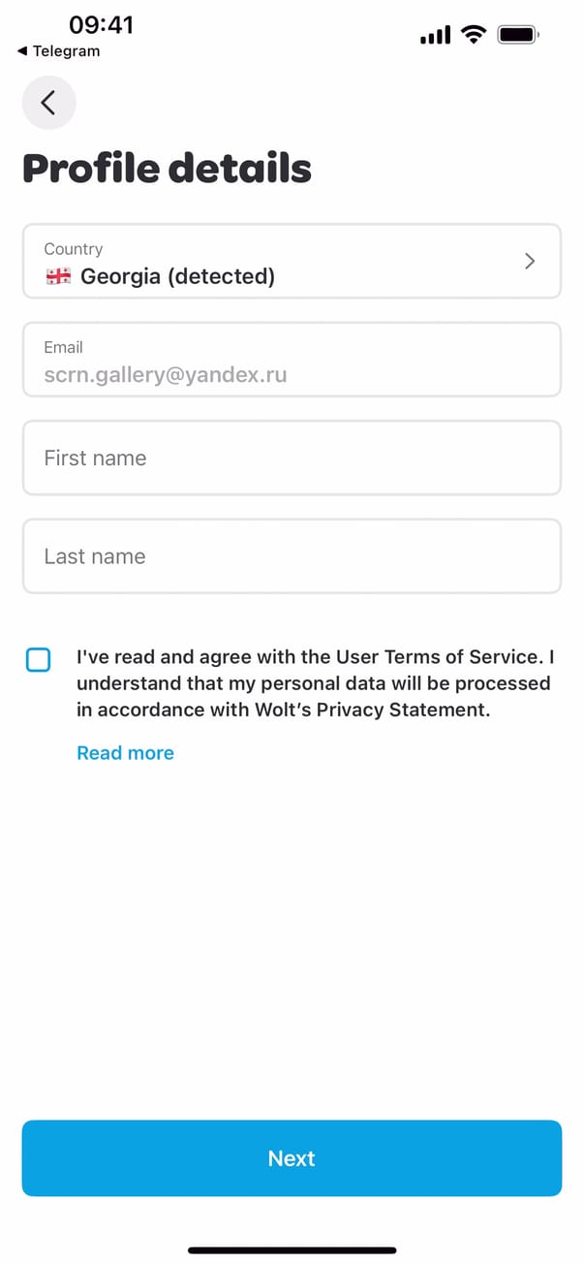Screen dimensions: 584x1265
Task: Tap the battery indicator icon
Action: click(x=518, y=35)
